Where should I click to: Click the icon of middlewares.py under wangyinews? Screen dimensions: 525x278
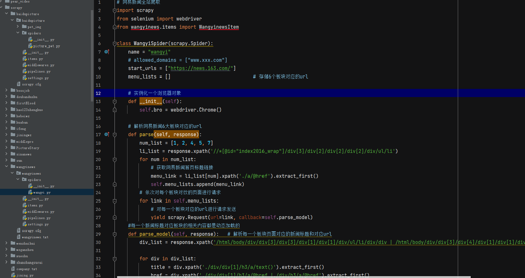25,211
